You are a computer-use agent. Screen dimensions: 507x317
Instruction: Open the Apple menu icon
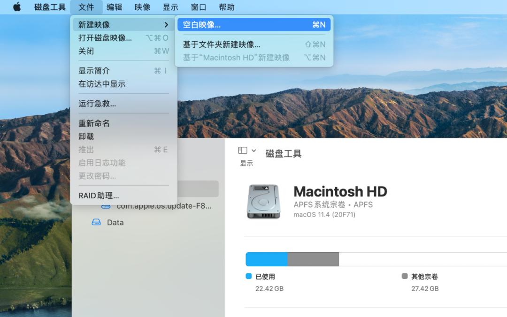(x=17, y=7)
